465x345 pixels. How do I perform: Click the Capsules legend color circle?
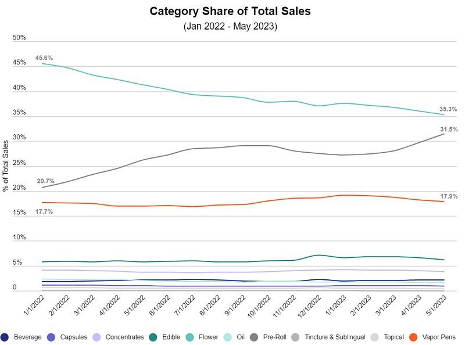(52, 337)
